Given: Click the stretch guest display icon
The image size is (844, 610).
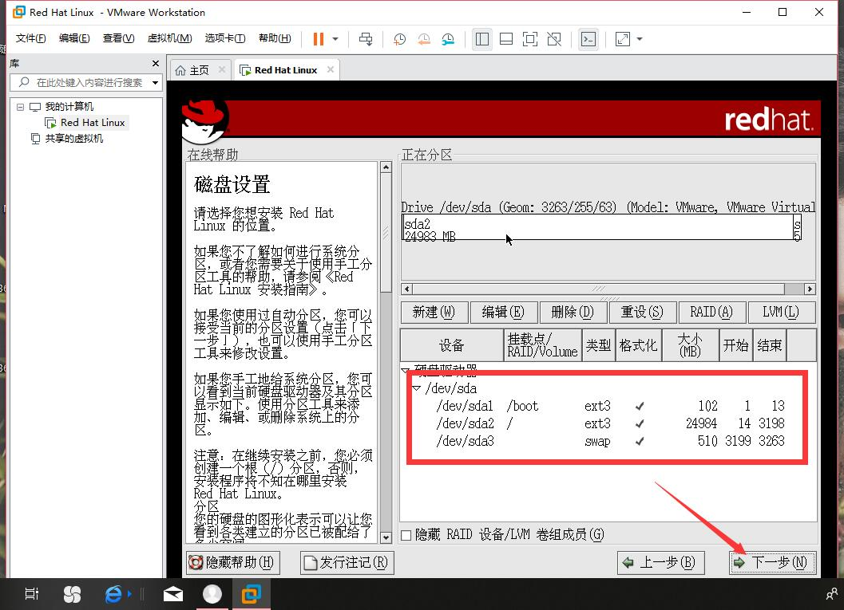Looking at the screenshot, I should click(x=622, y=39).
